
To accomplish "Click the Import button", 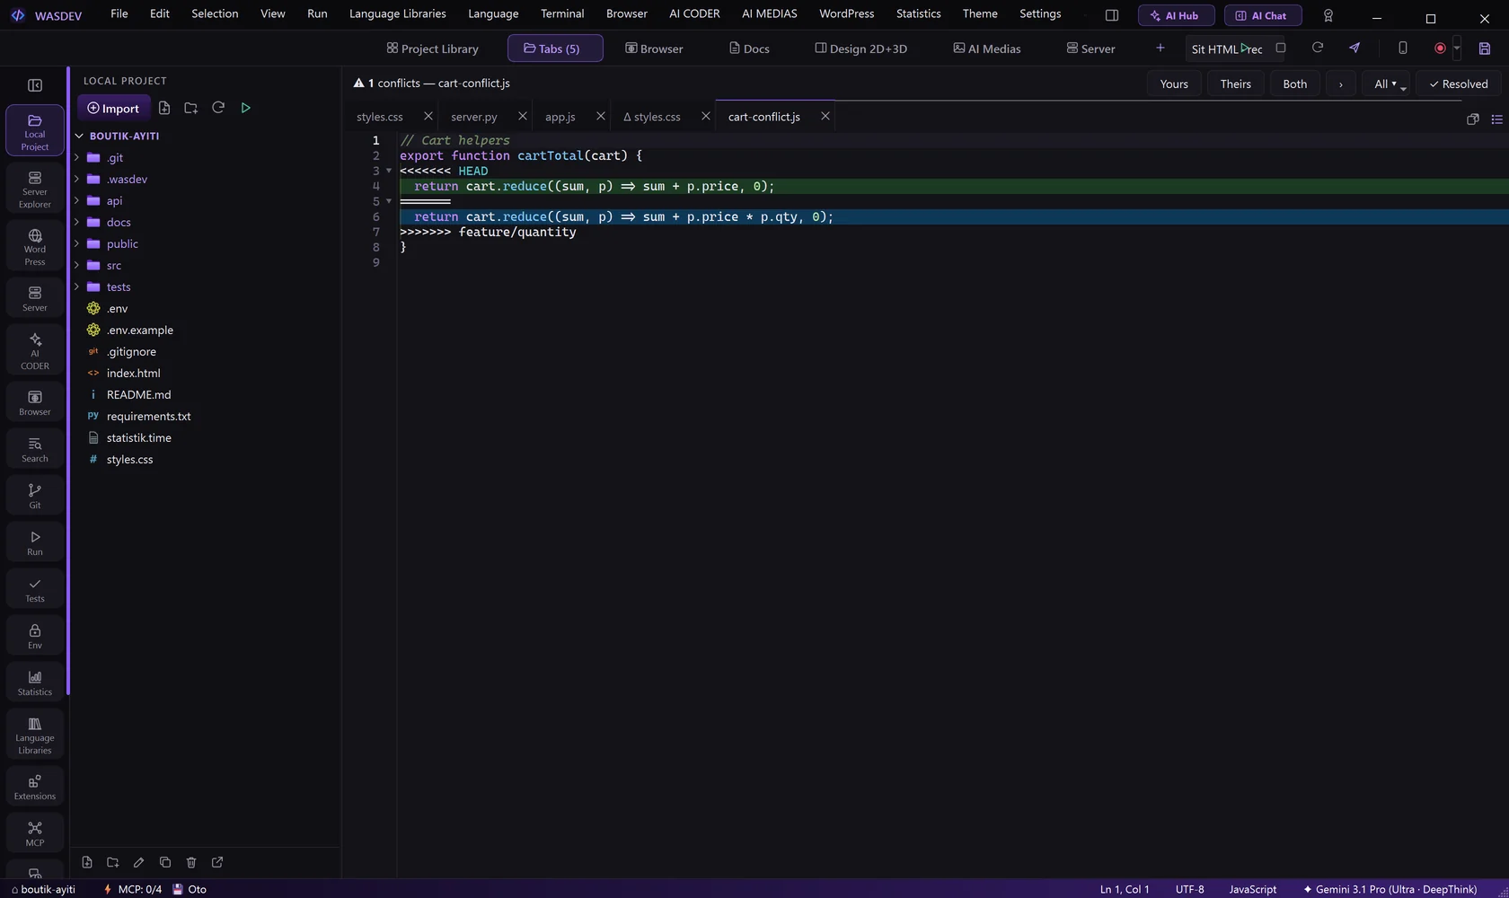I will tap(113, 108).
